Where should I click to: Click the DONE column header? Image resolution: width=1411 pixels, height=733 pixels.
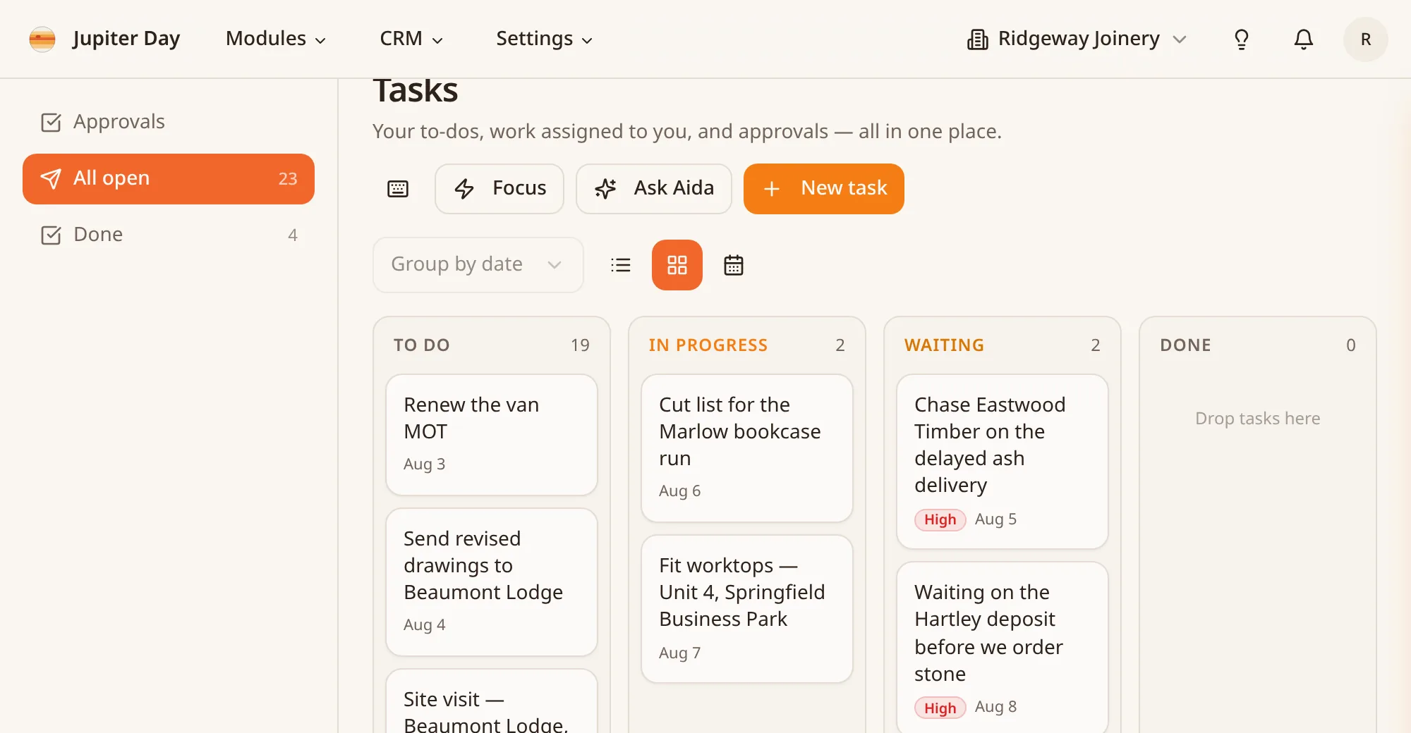(1185, 345)
